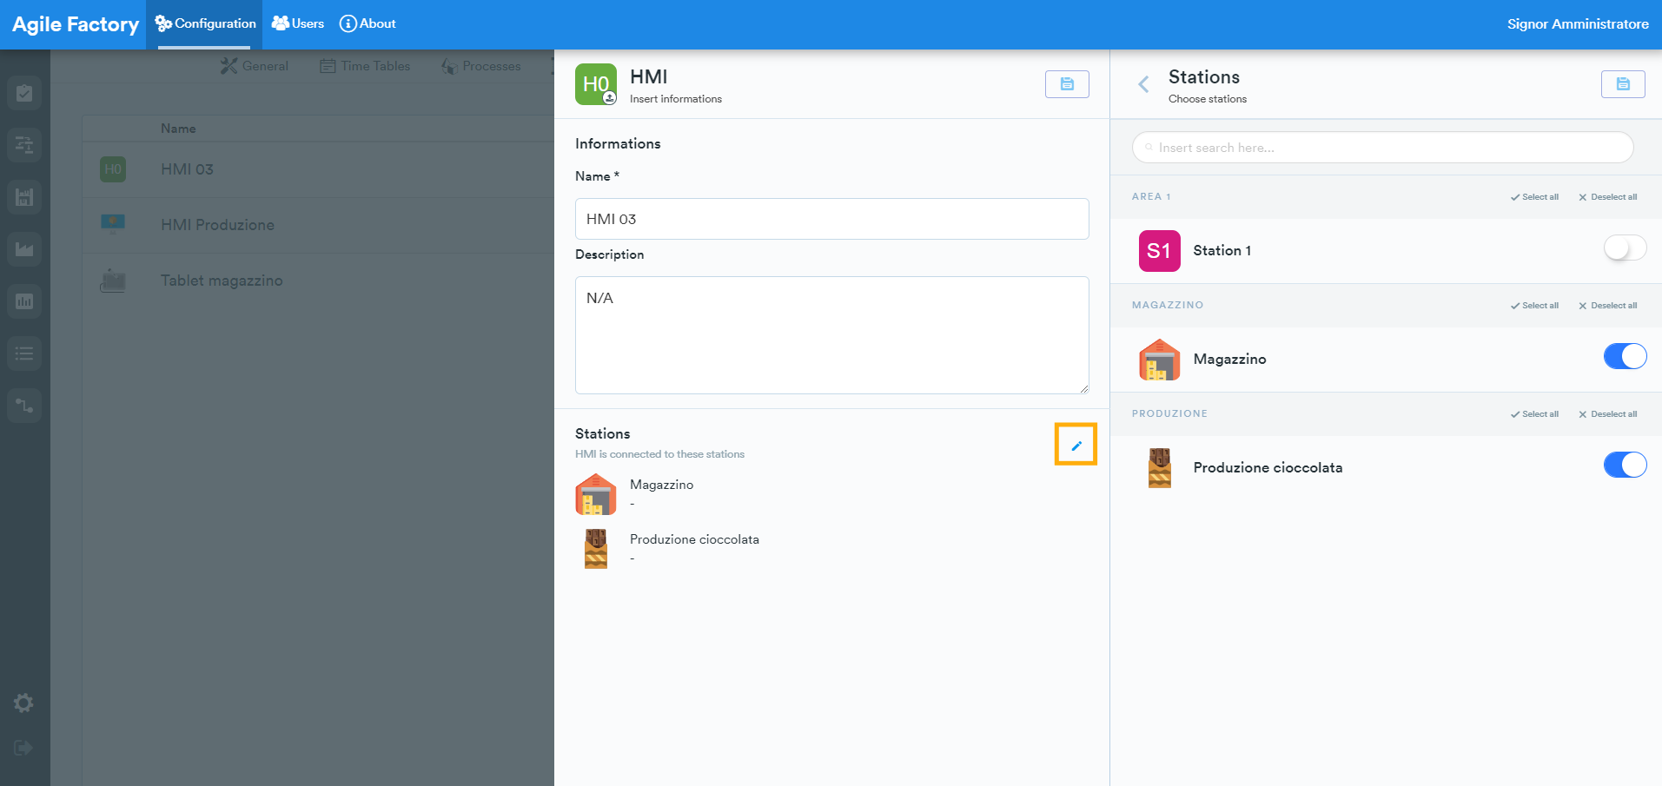Viewport: 1662px width, 786px height.
Task: Select all stations in AREA 1
Action: point(1534,197)
